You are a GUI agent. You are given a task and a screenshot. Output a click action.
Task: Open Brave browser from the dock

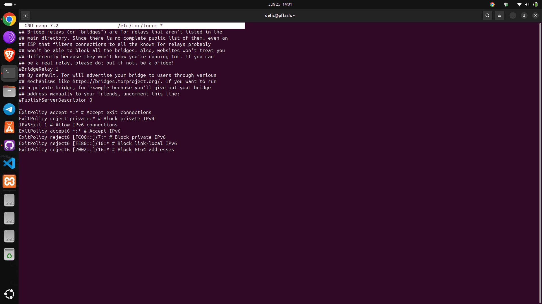point(9,55)
